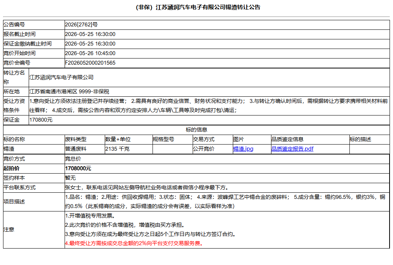Select bidding start time 2026-05-26 10:45:00

point(90,53)
